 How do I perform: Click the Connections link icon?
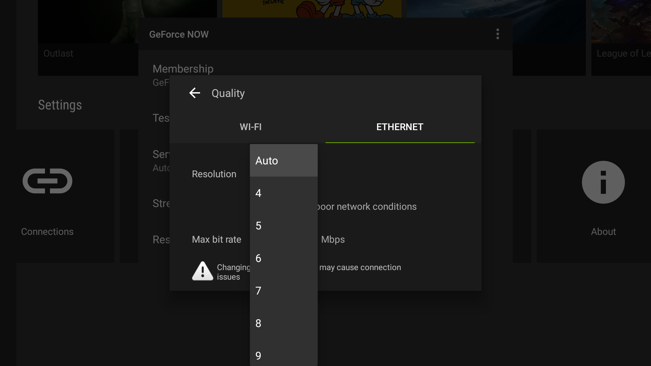[47, 181]
